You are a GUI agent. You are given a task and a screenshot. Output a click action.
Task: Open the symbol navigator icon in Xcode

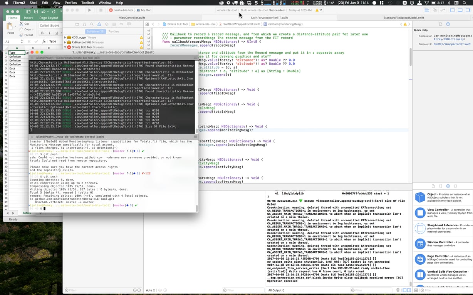coord(84,24)
